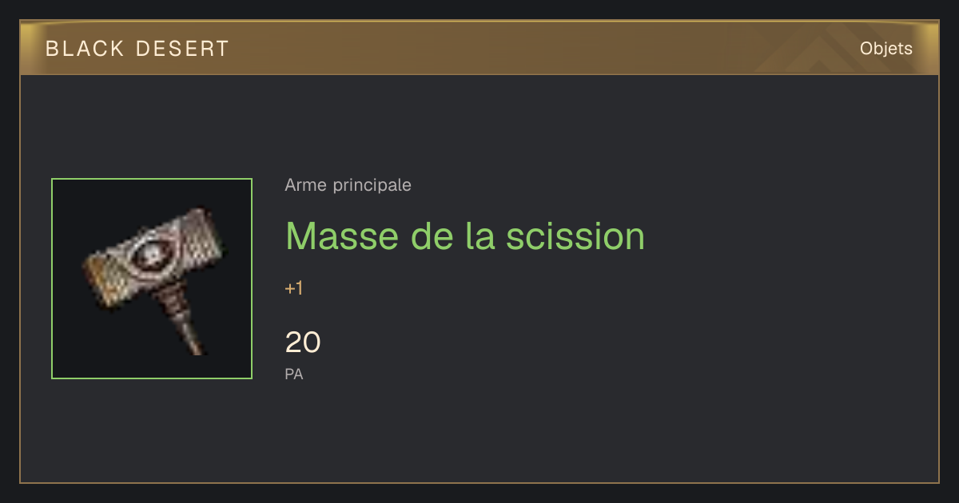Click the +1 enhancement level text
The height and width of the screenshot is (503, 959).
click(293, 289)
